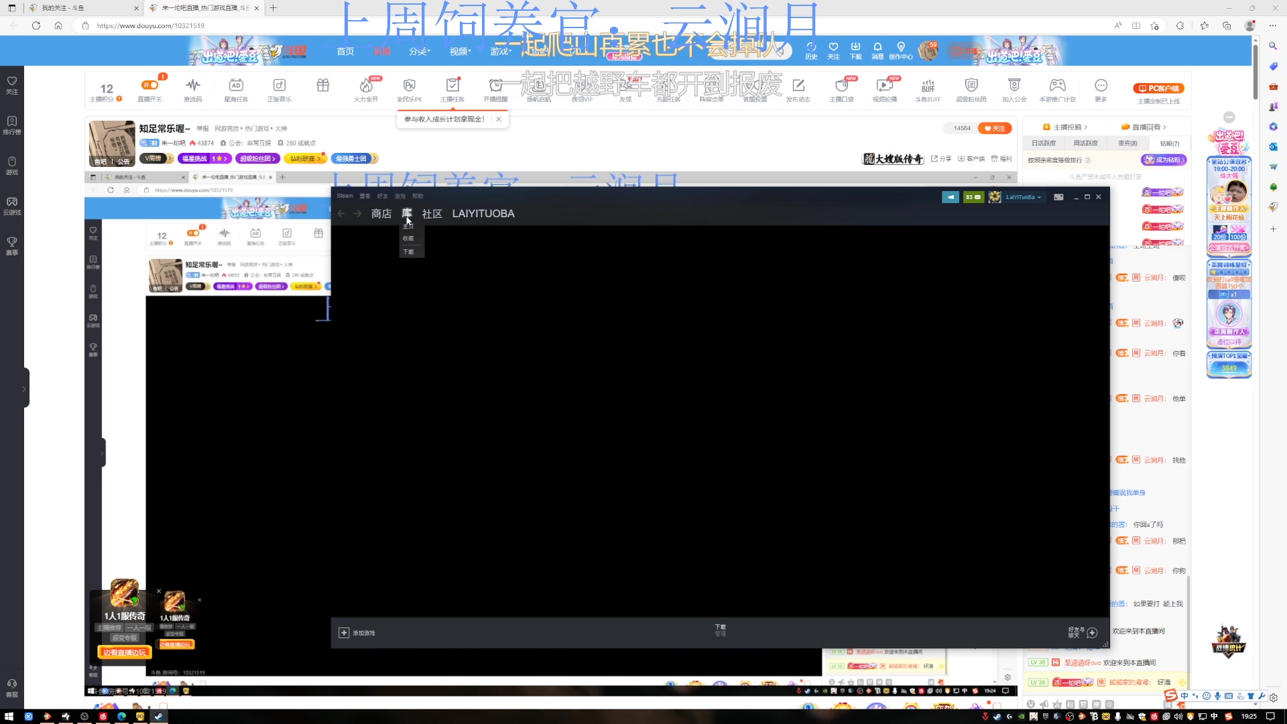This screenshot has height=724, width=1287.
Task: Open the 发布动态 post update icon
Action: click(798, 89)
